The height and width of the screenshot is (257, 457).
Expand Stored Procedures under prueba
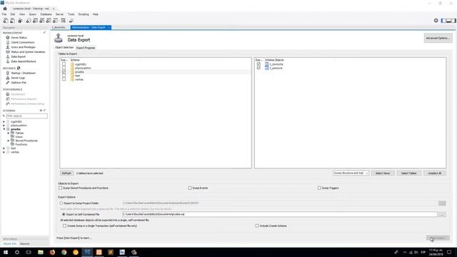(x=9, y=141)
